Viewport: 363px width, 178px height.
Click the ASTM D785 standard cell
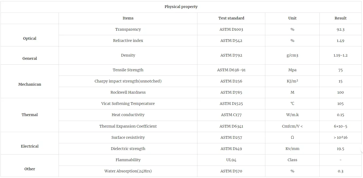coord(231,92)
